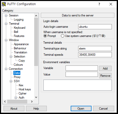Image resolution: width=118 pixels, height=114 pixels.
Task: Collapse the Session tree node
Action: pos(6,15)
